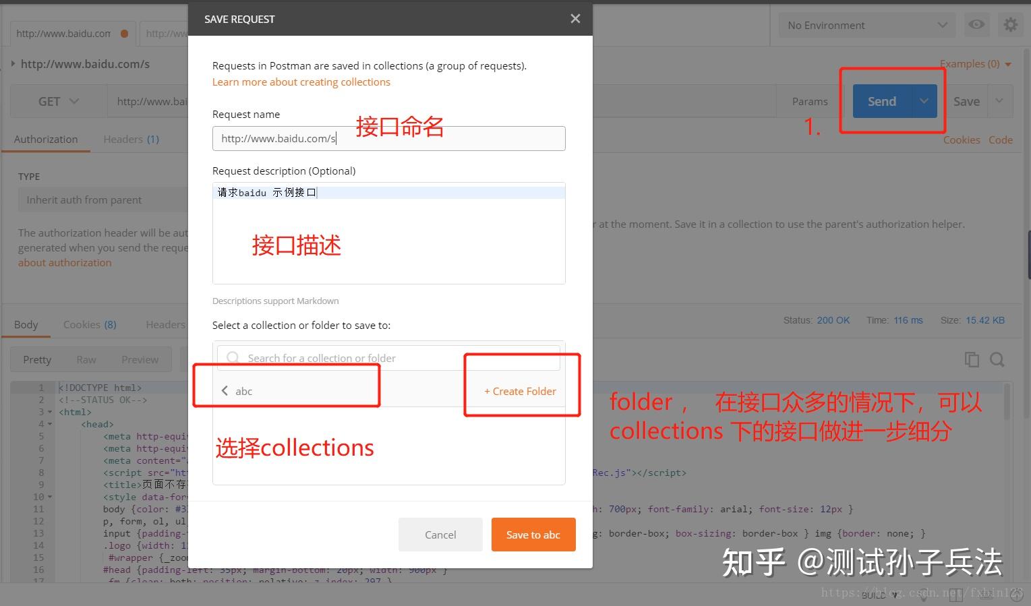Click the Descriptions support Markdown note
The width and height of the screenshot is (1031, 606).
276,301
